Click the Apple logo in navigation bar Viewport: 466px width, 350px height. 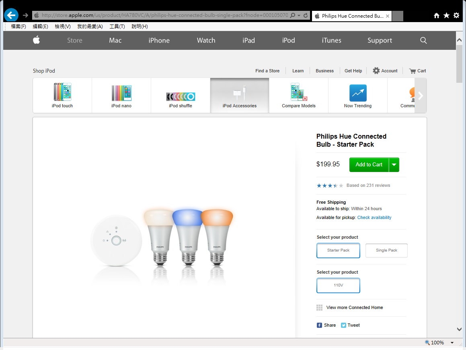[x=36, y=40]
